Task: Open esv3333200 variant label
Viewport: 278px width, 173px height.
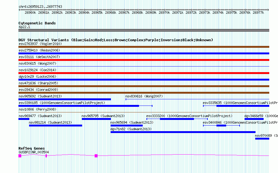Action: (x=189, y=116)
